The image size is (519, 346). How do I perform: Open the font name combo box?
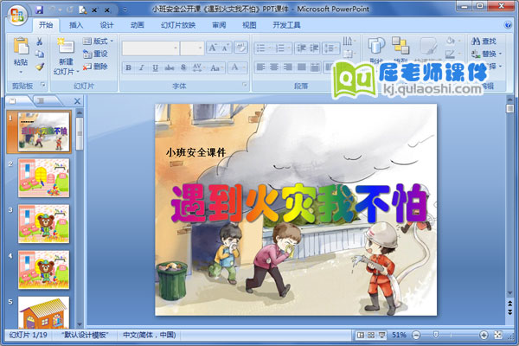[151, 48]
